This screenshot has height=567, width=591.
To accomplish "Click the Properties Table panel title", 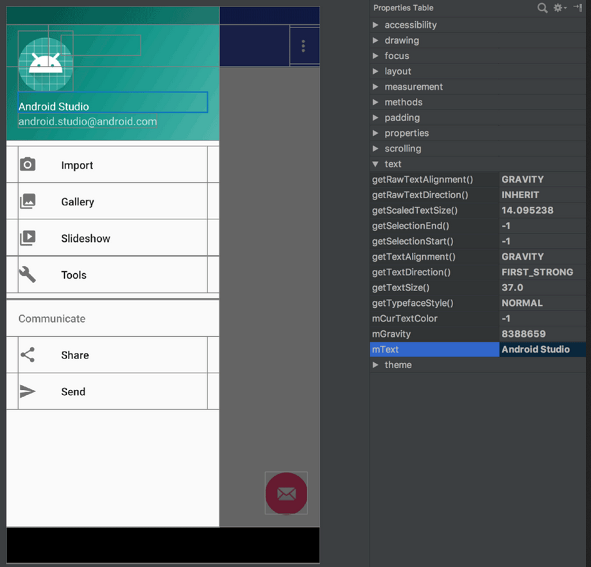I will point(403,8).
